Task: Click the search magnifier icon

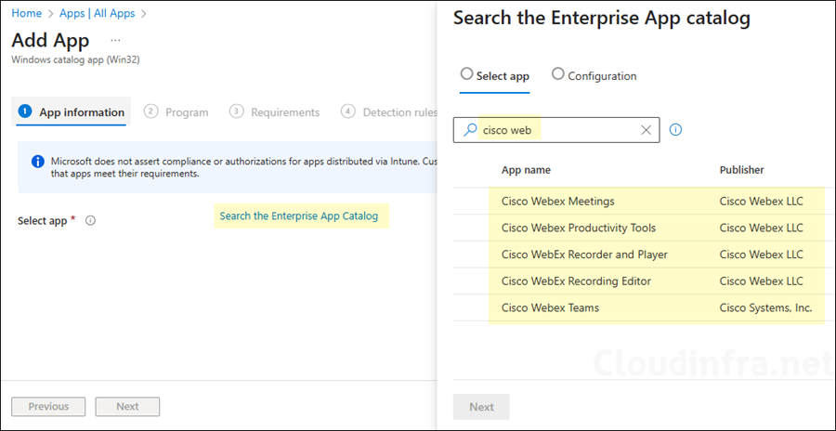Action: point(470,130)
